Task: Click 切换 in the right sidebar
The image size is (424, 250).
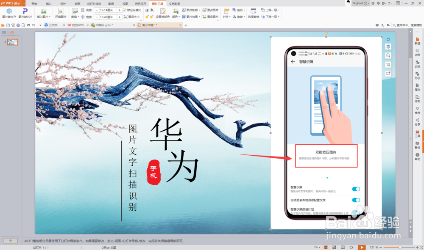Action: pos(418,64)
